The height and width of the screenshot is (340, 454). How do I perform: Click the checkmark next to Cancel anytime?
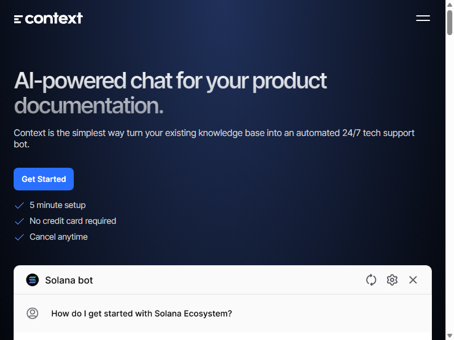[19, 237]
